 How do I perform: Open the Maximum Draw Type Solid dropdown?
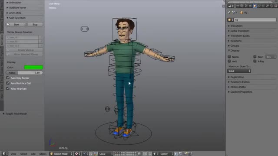239,71
